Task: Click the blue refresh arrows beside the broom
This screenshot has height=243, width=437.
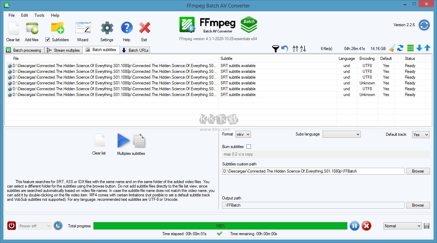Action: coord(400,48)
